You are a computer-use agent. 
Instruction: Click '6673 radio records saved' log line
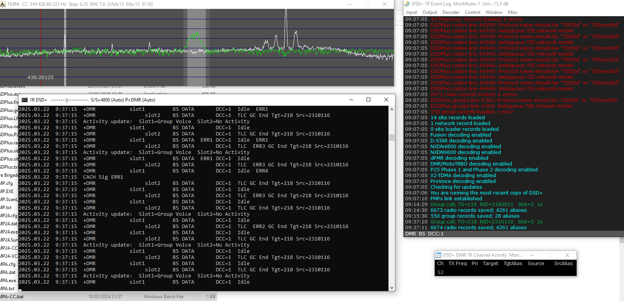pos(479,210)
